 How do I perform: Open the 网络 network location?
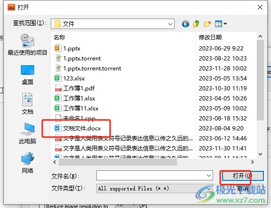click(x=28, y=163)
